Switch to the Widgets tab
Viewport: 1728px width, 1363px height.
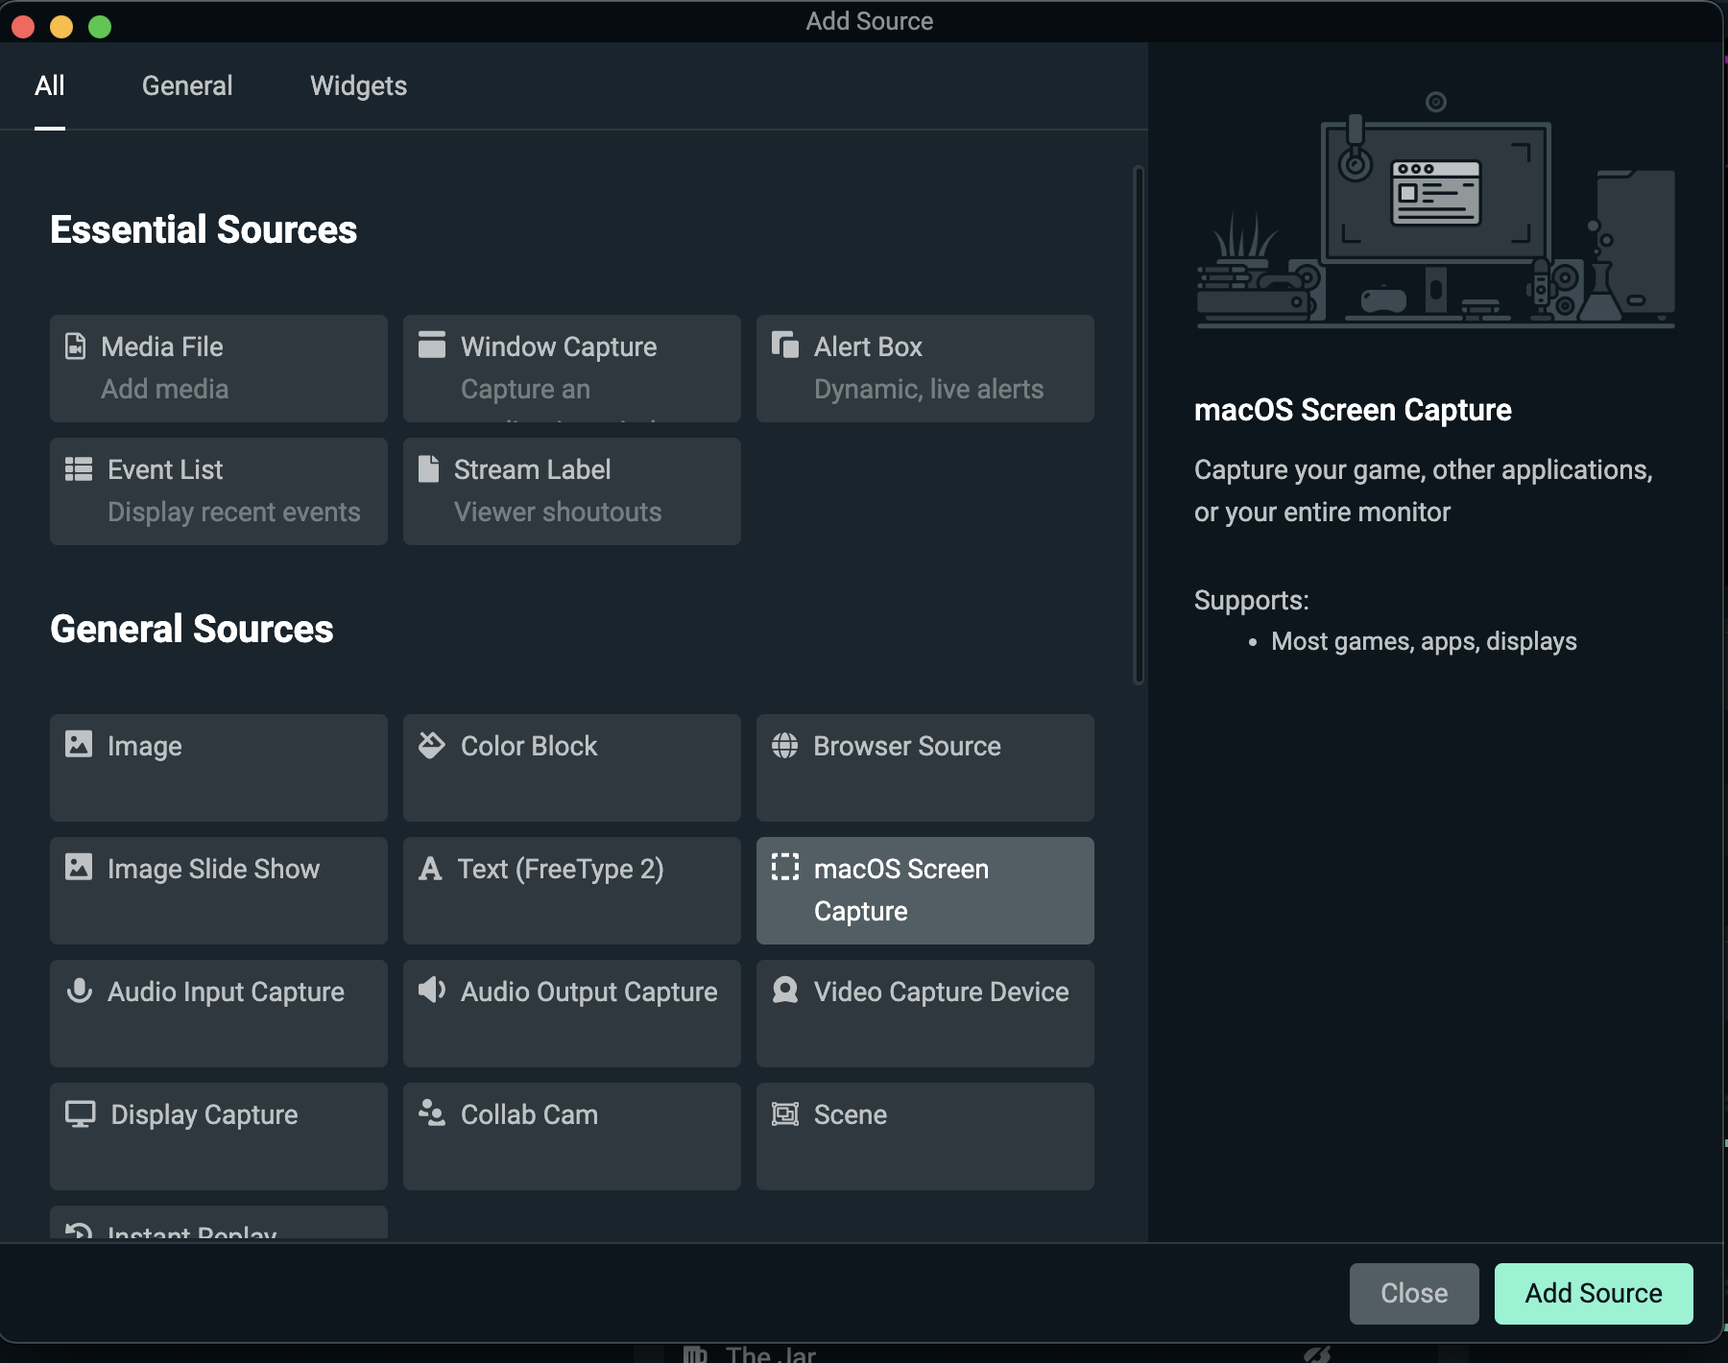pyautogui.click(x=358, y=85)
